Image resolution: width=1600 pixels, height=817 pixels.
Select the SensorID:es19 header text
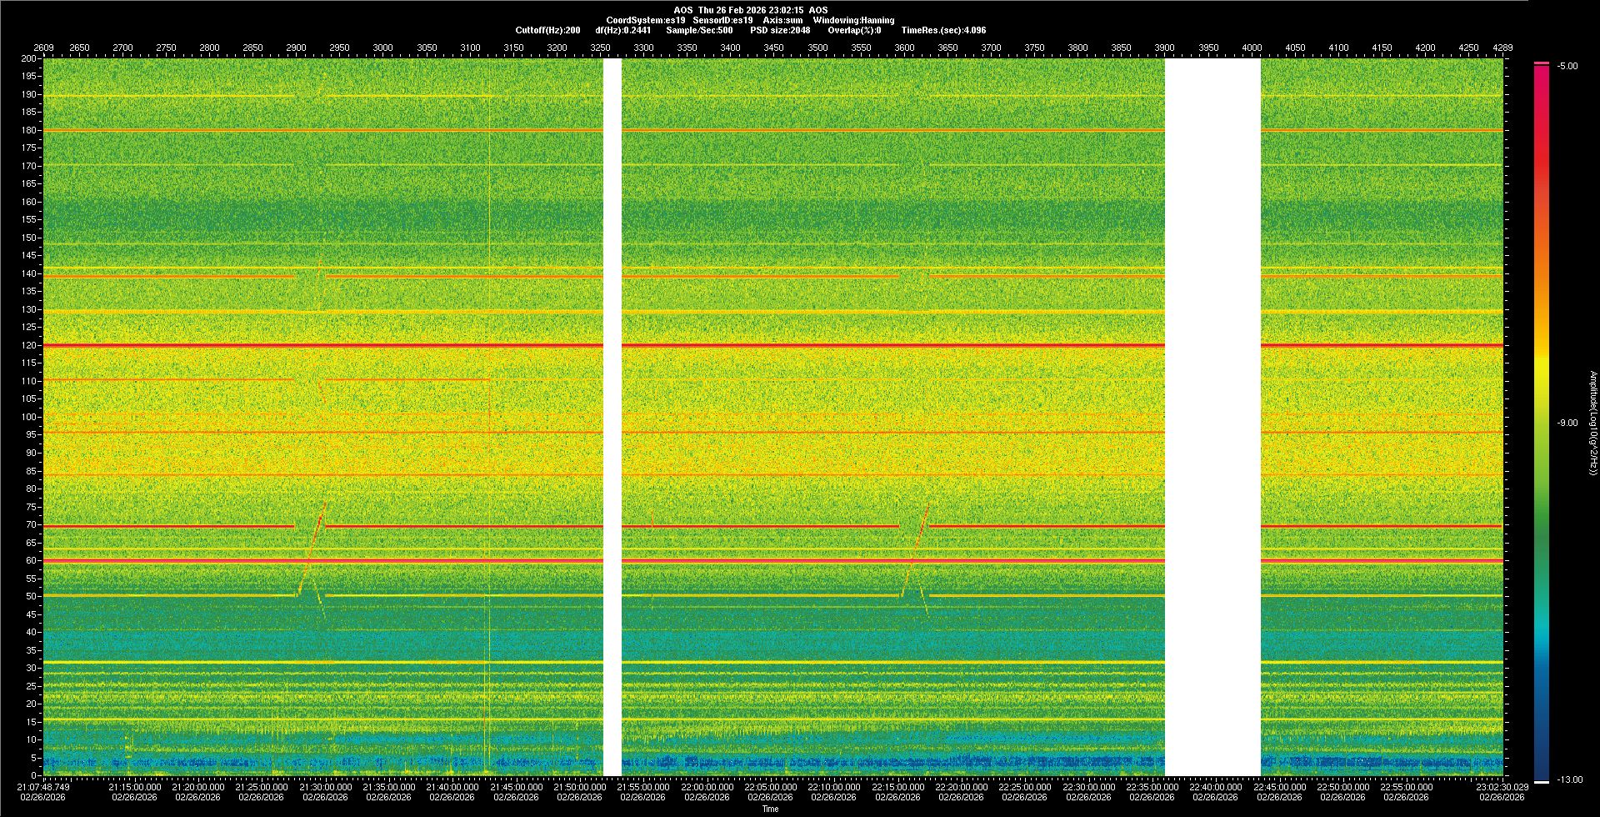[722, 20]
